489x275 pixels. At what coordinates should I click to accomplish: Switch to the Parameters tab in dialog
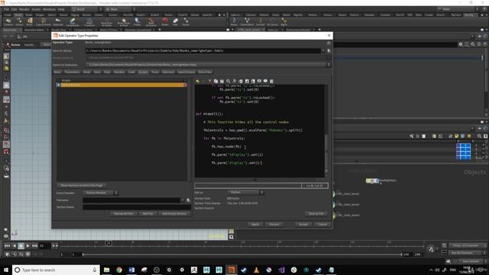[x=72, y=72]
